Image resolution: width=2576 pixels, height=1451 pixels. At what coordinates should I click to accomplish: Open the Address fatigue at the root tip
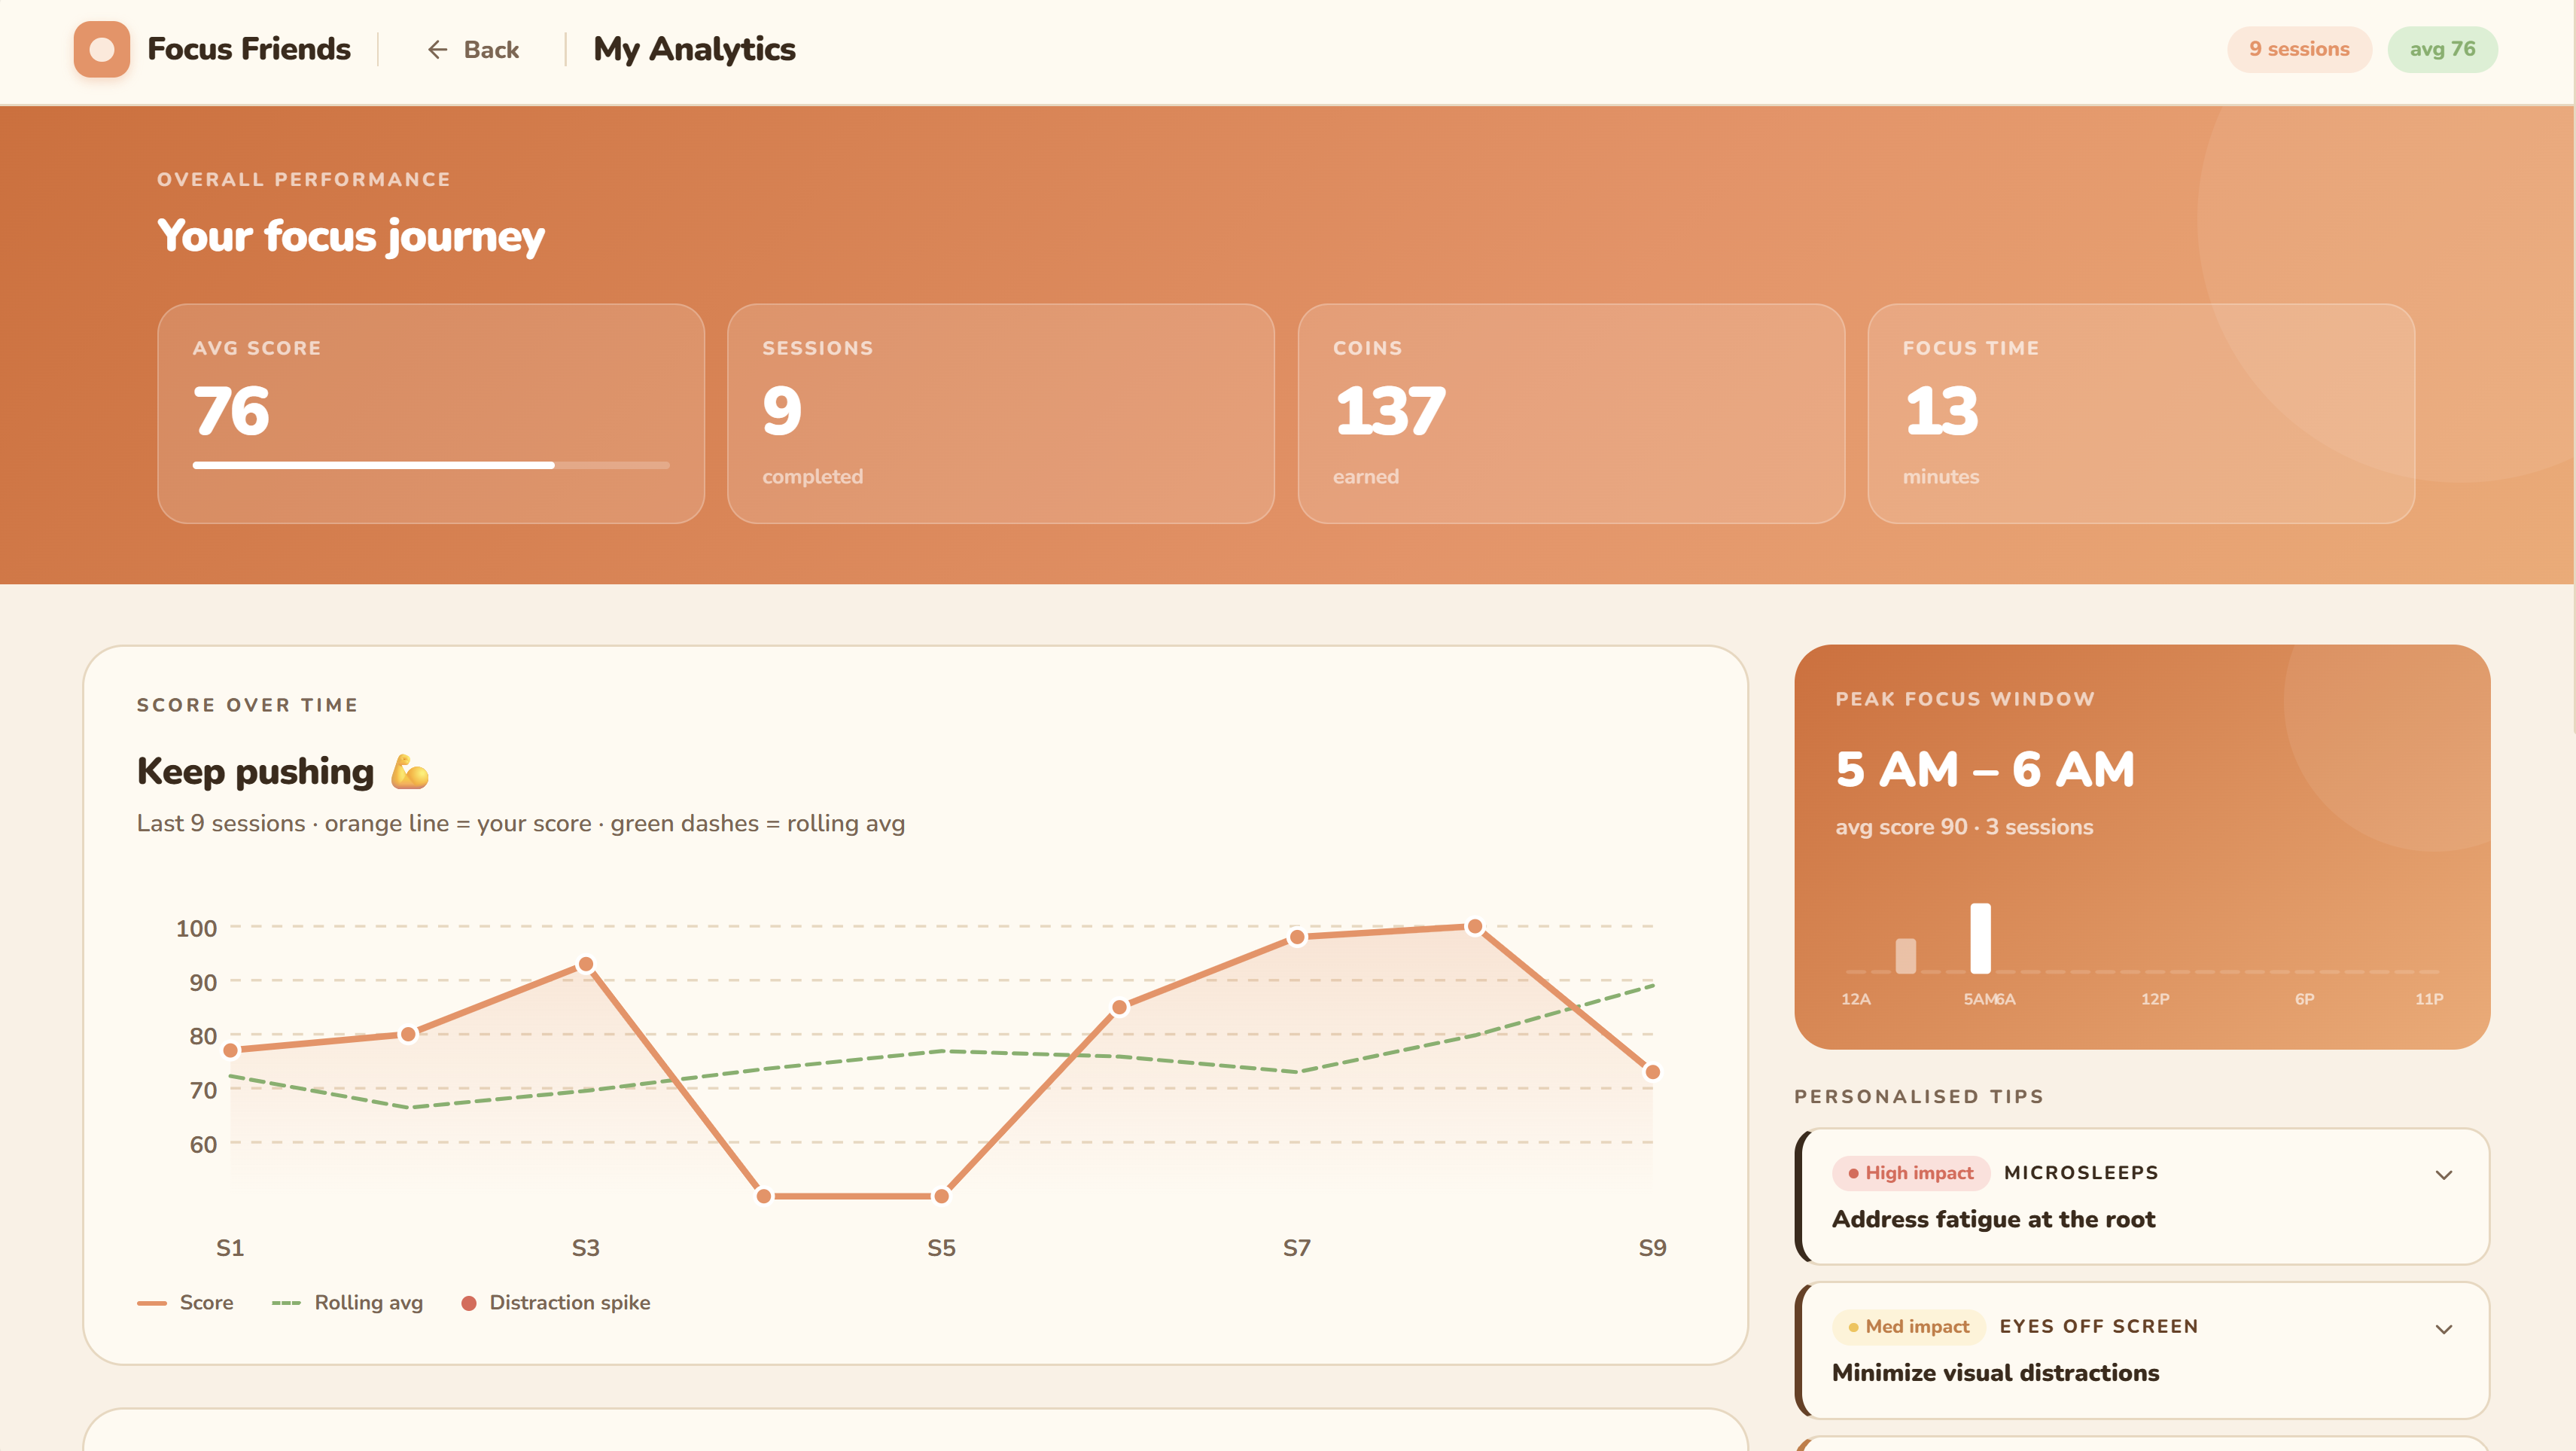coord(1993,1219)
